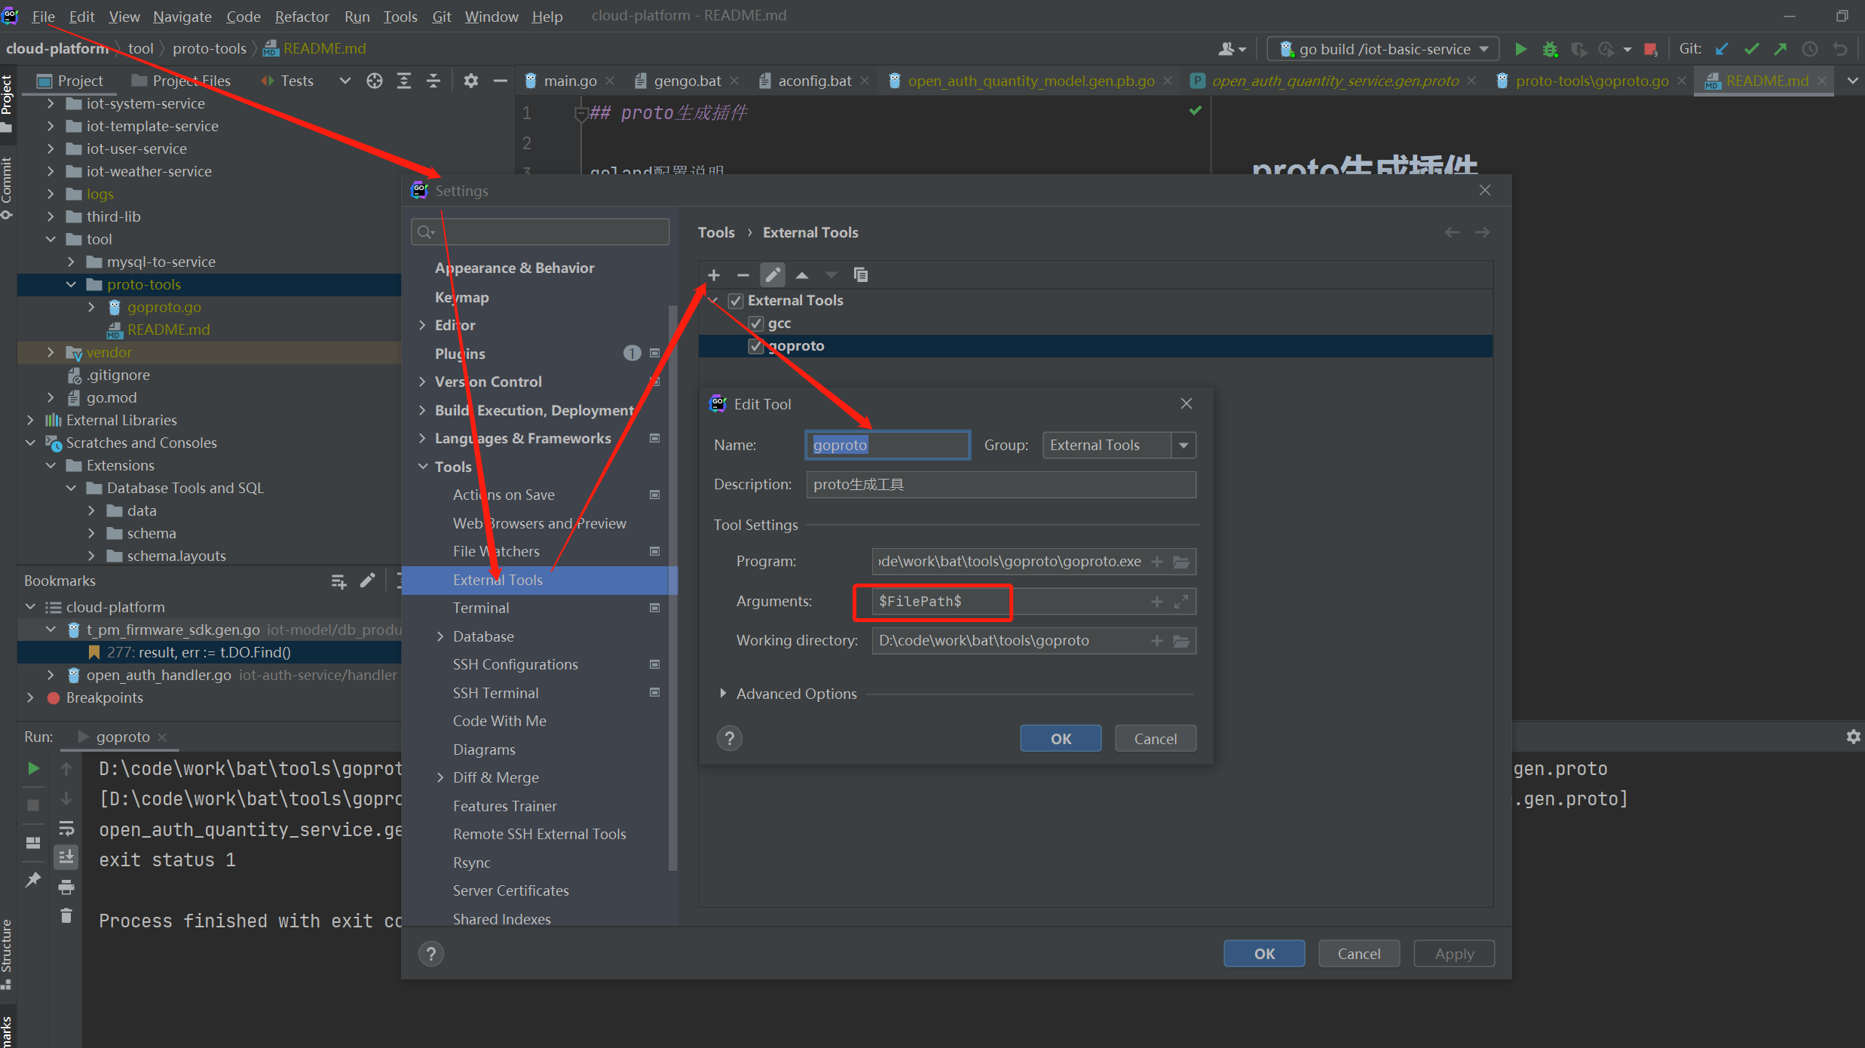This screenshot has width=1865, height=1048.
Task: Expand Database settings node
Action: coord(440,636)
